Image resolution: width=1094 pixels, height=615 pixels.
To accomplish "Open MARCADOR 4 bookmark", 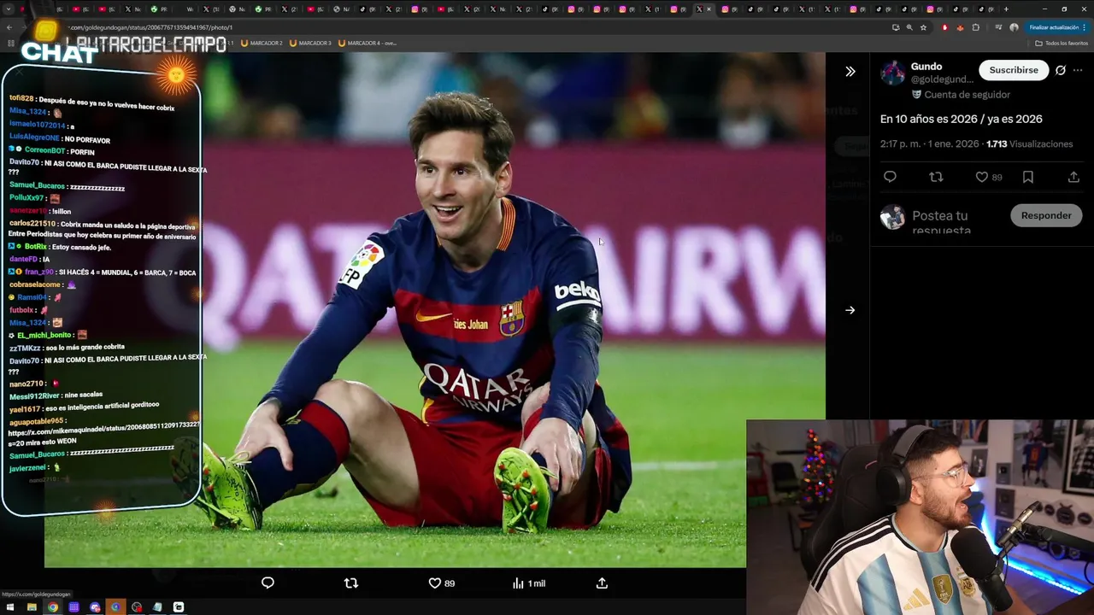I will (x=367, y=43).
